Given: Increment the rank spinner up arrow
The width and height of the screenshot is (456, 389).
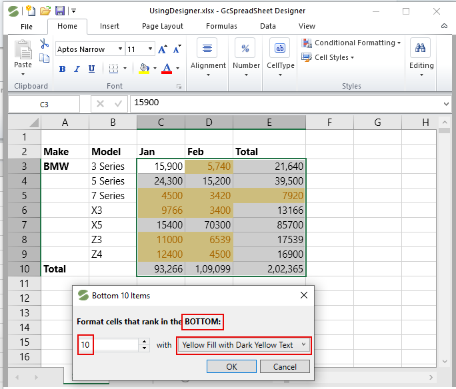Looking at the screenshot, I should tap(144, 341).
